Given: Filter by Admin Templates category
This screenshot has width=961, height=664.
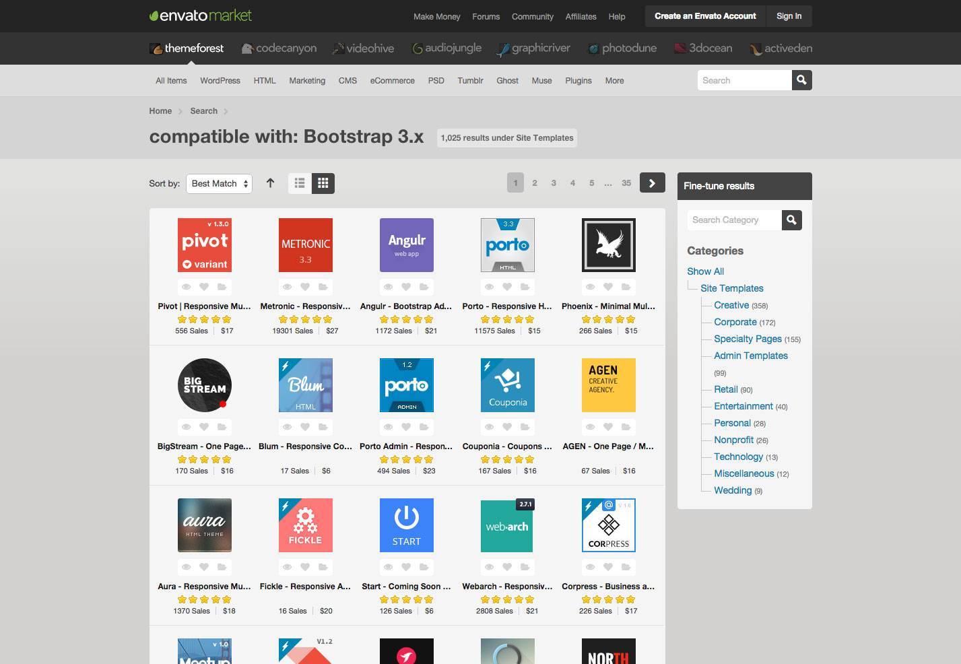Looking at the screenshot, I should pyautogui.click(x=751, y=356).
